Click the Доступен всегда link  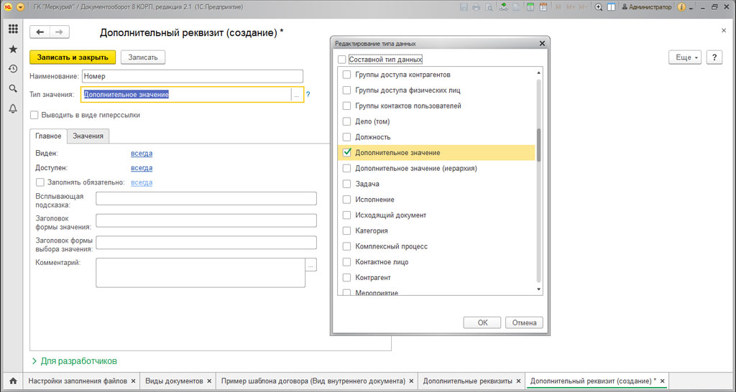pos(142,168)
